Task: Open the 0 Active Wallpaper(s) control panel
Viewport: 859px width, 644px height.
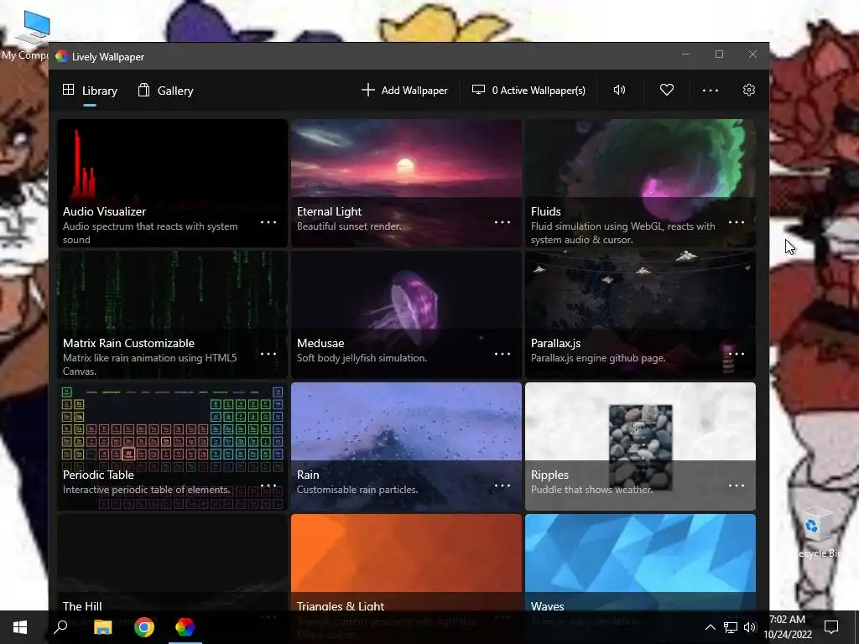Action: coord(528,91)
